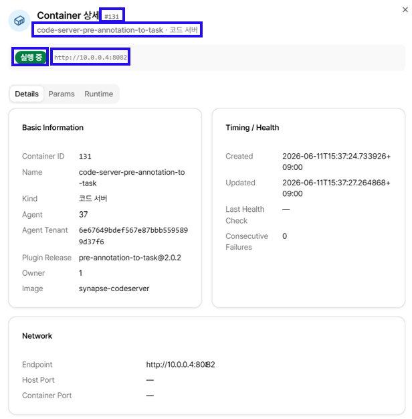Viewport: 412px width, 419px height.
Task: Click the Plugin Release label
Action: click(x=47, y=258)
